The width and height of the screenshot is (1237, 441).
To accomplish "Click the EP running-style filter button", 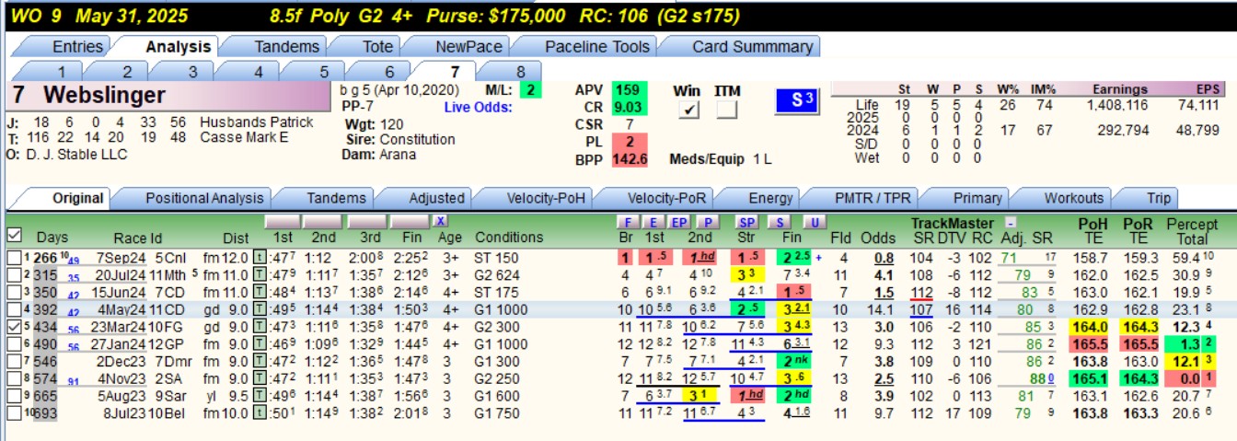I will pyautogui.click(x=679, y=222).
